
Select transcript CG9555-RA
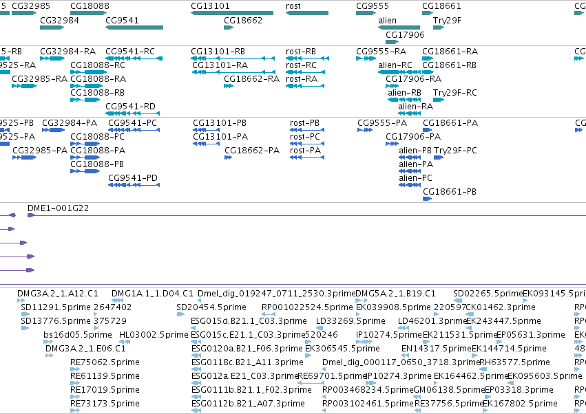pyautogui.click(x=366, y=58)
